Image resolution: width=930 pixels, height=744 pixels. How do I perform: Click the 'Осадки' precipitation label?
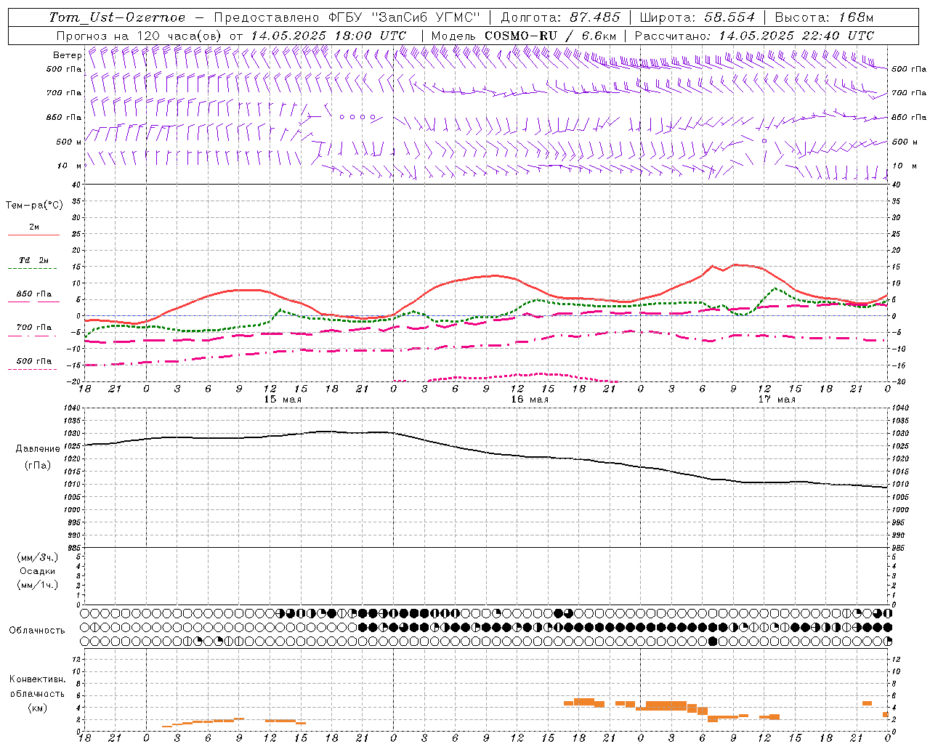click(38, 572)
